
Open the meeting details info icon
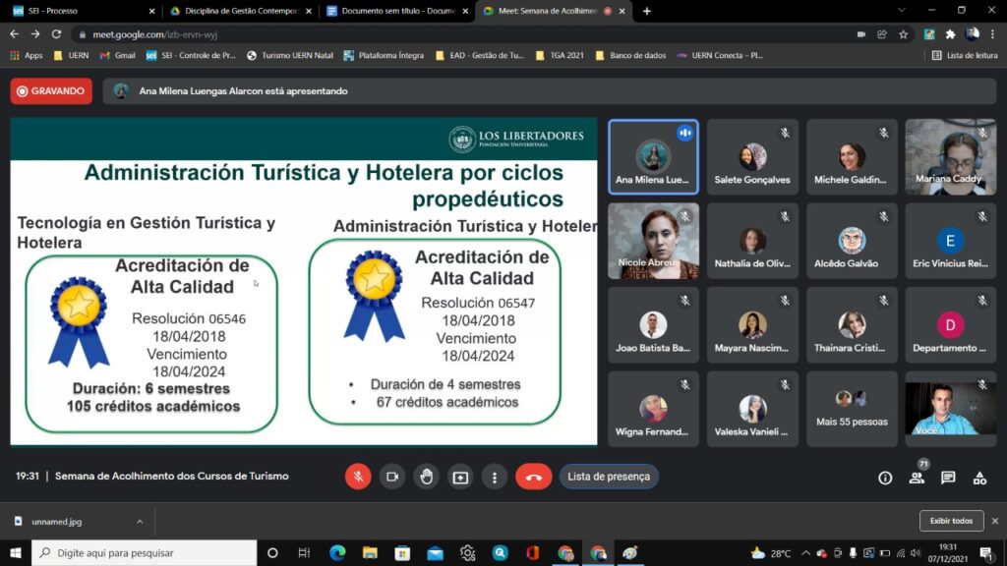pos(885,478)
